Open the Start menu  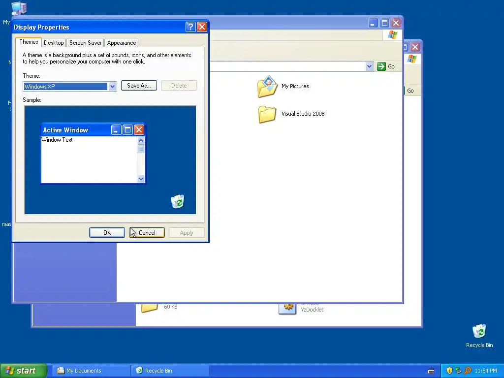point(24,371)
